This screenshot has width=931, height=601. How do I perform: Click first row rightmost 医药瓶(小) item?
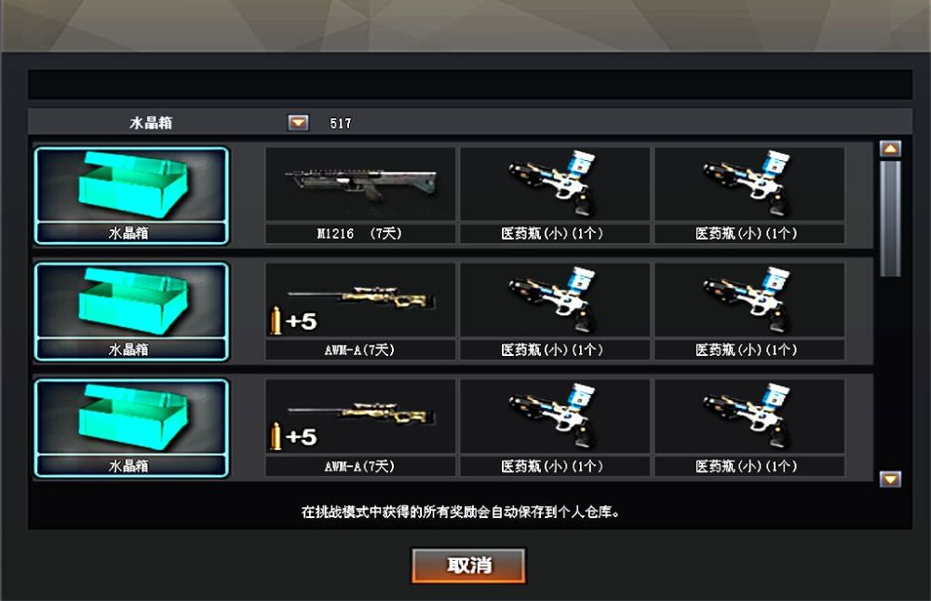click(x=749, y=196)
